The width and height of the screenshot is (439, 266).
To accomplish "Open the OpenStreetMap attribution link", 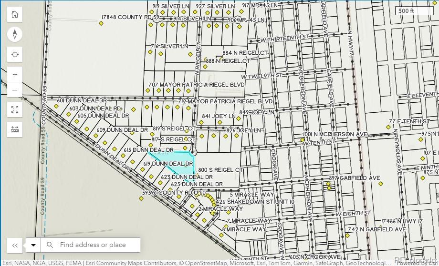I will 202,263.
